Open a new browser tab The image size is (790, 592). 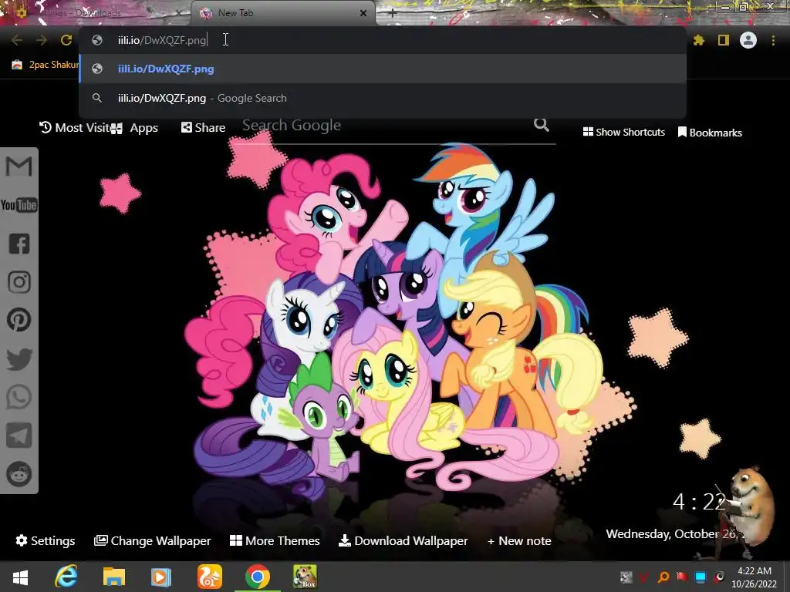(393, 14)
